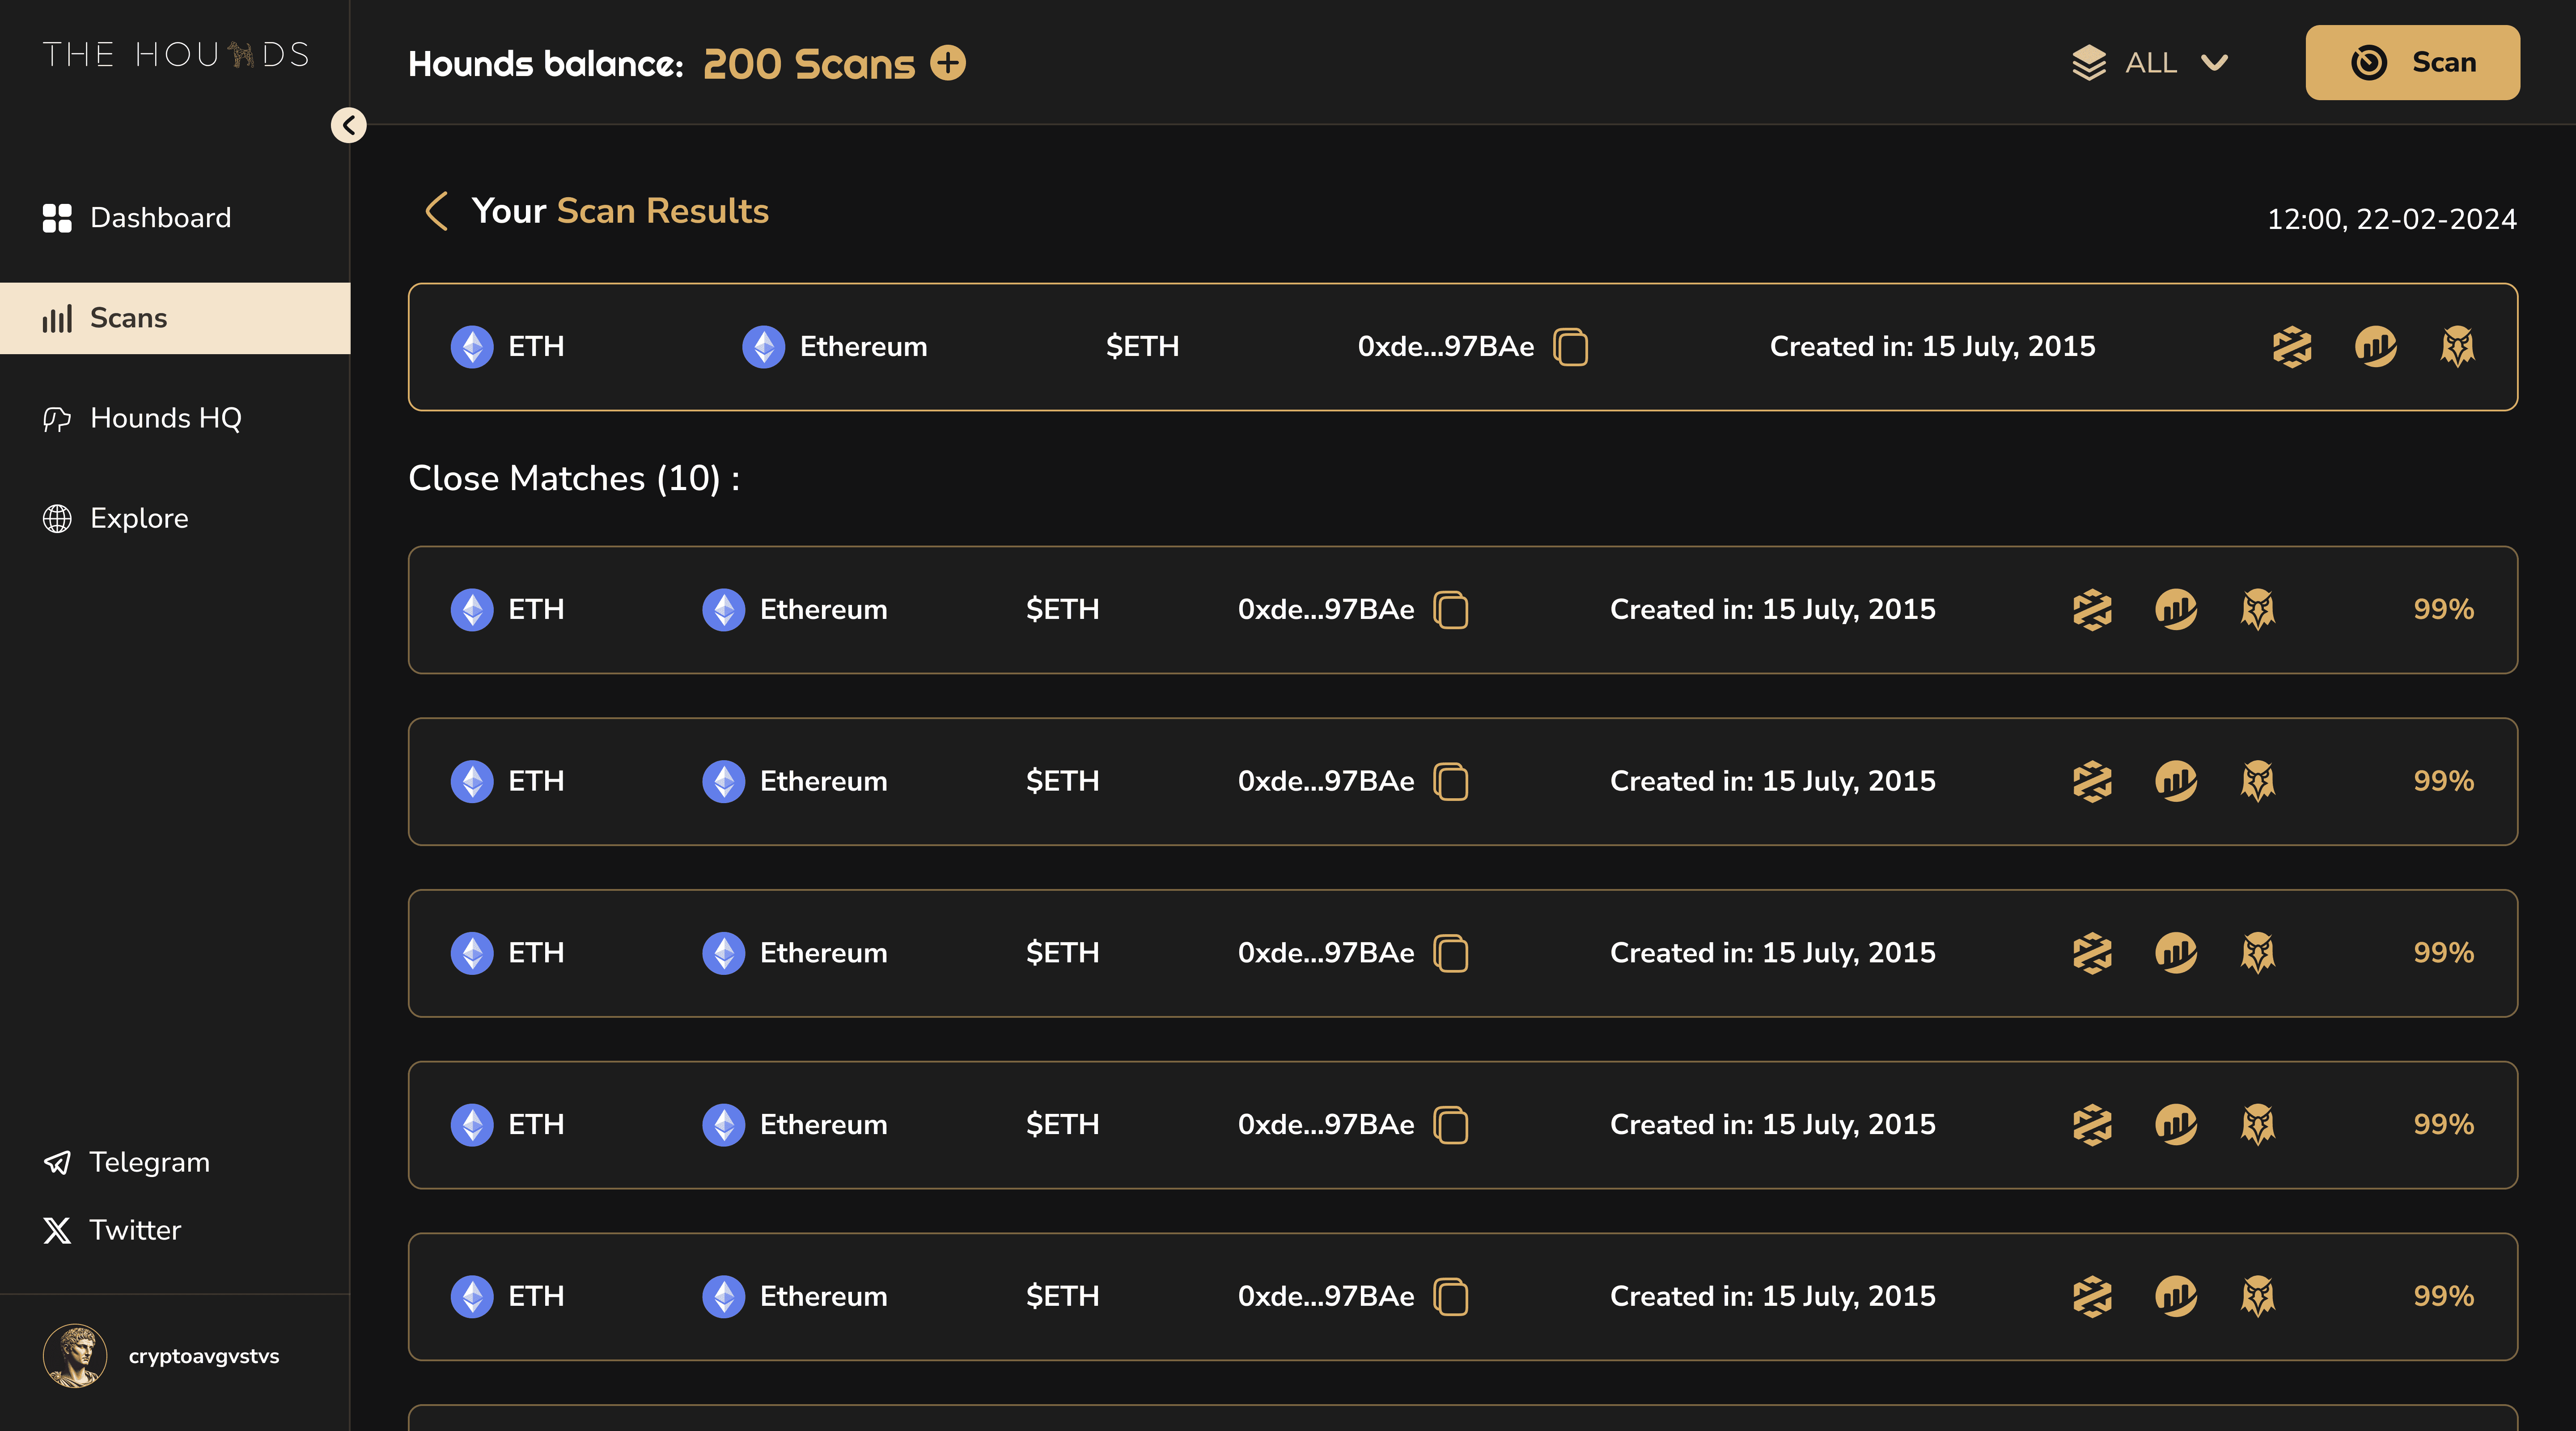
Task: Click the owl icon in the first close match
Action: pos(2258,610)
